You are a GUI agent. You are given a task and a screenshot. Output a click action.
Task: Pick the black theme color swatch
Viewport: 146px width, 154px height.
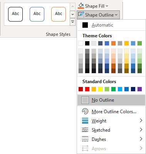tap(87, 44)
